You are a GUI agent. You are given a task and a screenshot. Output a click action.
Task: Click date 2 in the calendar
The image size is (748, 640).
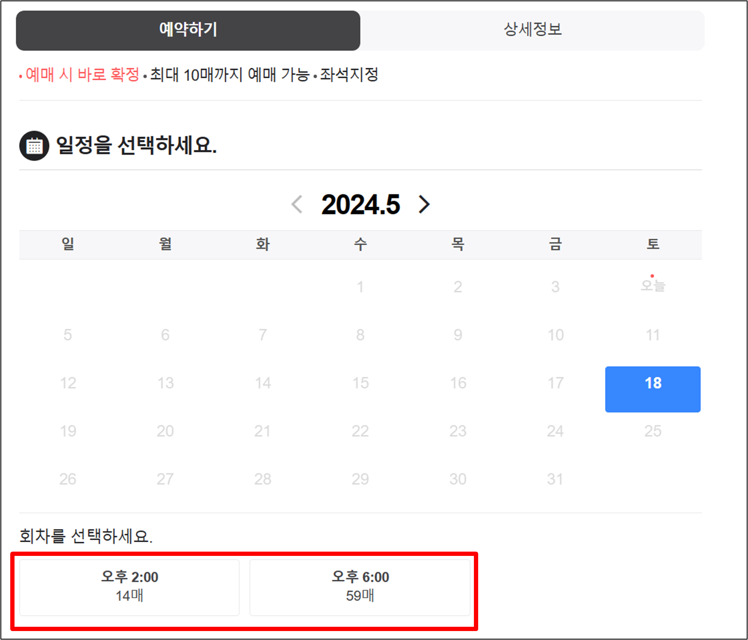[458, 287]
